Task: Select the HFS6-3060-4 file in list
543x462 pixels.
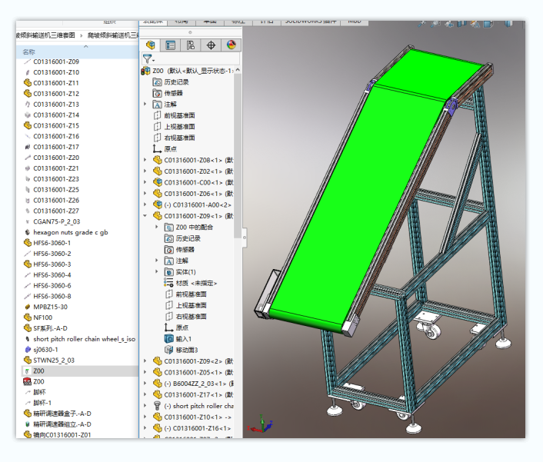Action: tap(52, 274)
